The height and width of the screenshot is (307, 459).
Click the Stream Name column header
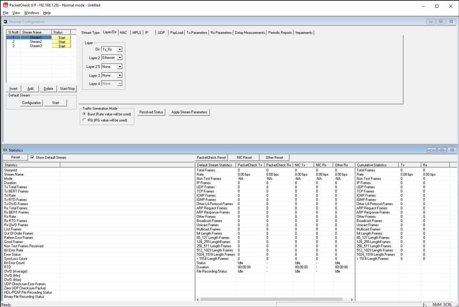[x=36, y=33]
